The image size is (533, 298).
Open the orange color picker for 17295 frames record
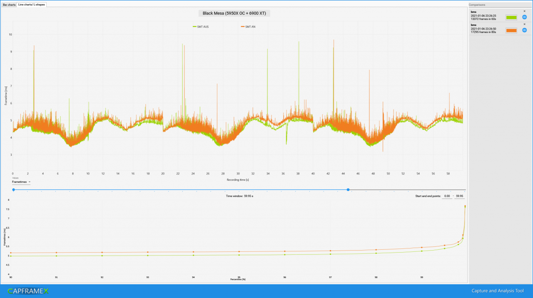pyautogui.click(x=511, y=30)
